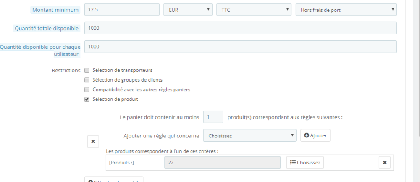Click the quantity per user input field

(240, 47)
